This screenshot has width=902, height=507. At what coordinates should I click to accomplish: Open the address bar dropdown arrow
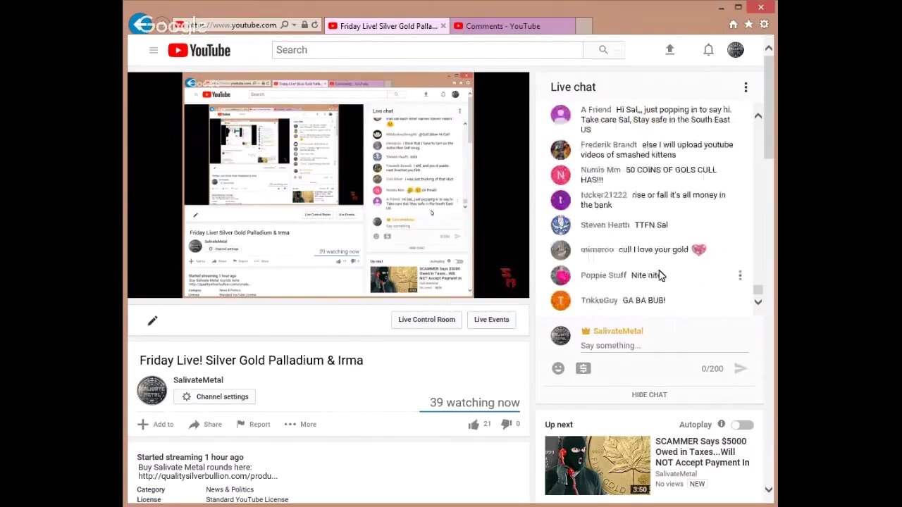click(x=294, y=25)
